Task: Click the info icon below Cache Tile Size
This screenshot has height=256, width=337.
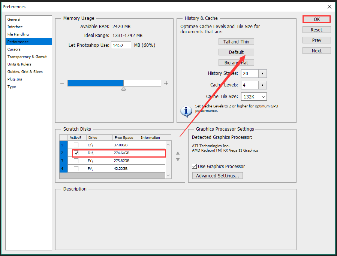Action: [186, 111]
